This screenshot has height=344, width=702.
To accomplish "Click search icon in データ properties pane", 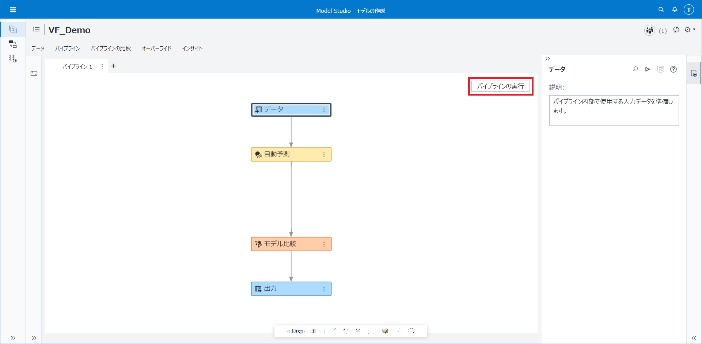I will tap(635, 69).
